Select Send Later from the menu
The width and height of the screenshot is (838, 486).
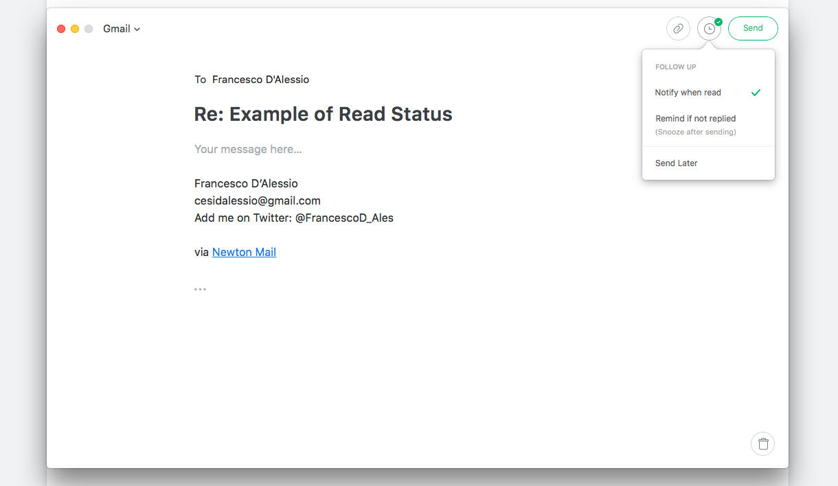[677, 163]
